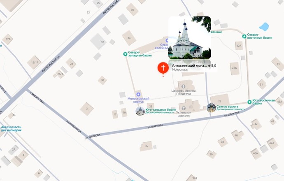This screenshot has height=181, width=284.
Task: Click the red monastery cross pin
Action: pyautogui.click(x=163, y=68)
